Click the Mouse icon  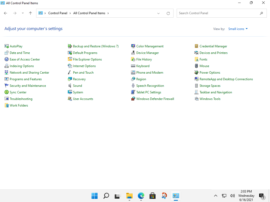(x=196, y=66)
